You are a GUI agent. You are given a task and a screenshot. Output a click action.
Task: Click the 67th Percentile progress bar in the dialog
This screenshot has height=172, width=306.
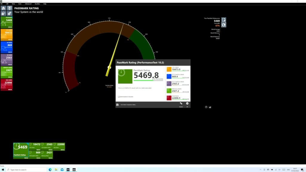148,80
